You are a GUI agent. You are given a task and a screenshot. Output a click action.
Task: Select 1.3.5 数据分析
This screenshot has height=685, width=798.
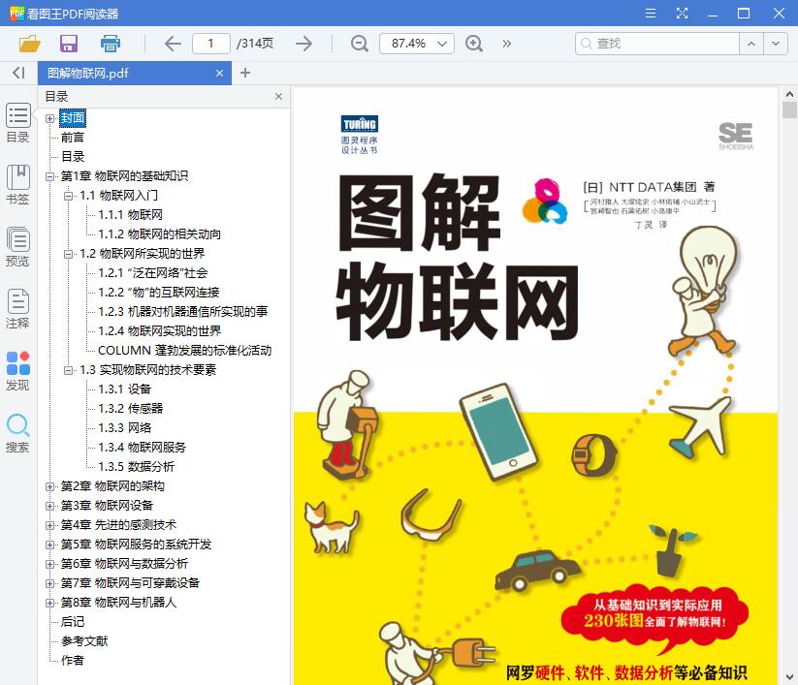coord(137,466)
